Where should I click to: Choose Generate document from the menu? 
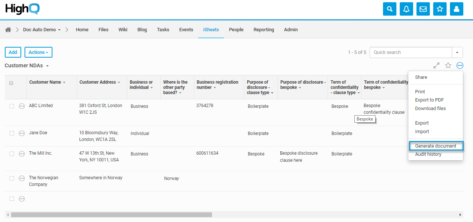tap(435, 146)
